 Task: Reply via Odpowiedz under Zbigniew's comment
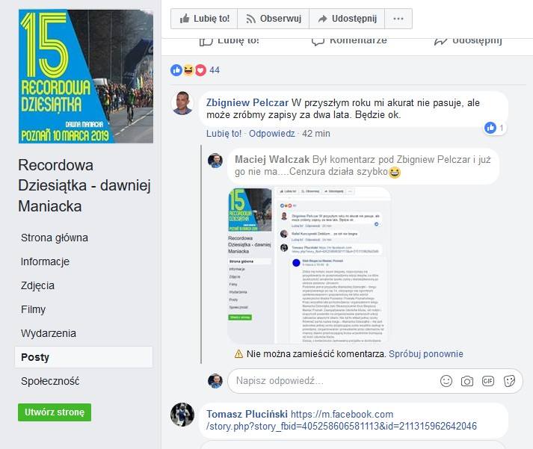pyautogui.click(x=271, y=134)
